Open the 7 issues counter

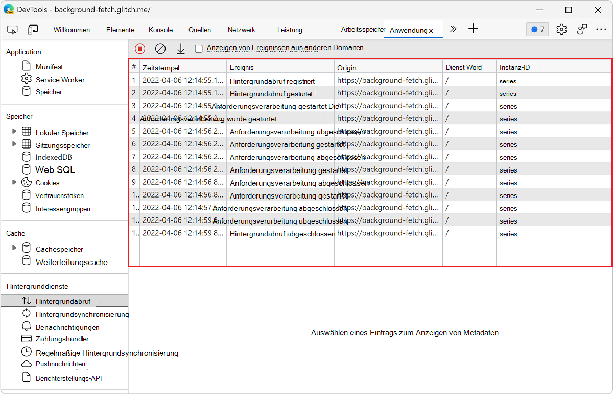click(537, 29)
